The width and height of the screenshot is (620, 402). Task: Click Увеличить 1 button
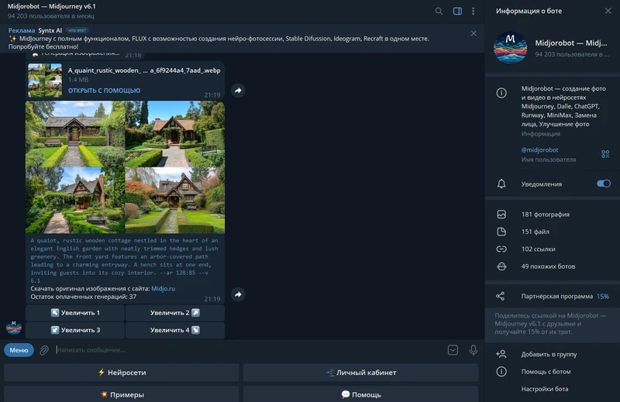pos(75,313)
